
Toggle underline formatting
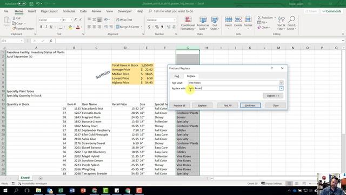click(x=51, y=27)
